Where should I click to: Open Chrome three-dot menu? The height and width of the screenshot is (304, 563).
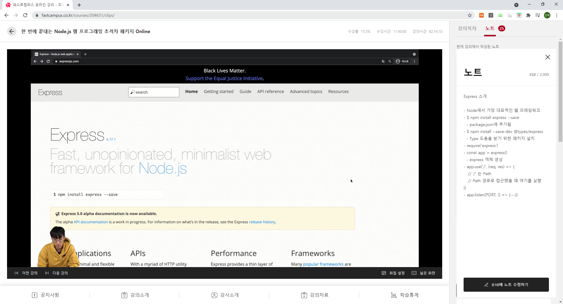pyautogui.click(x=557, y=15)
